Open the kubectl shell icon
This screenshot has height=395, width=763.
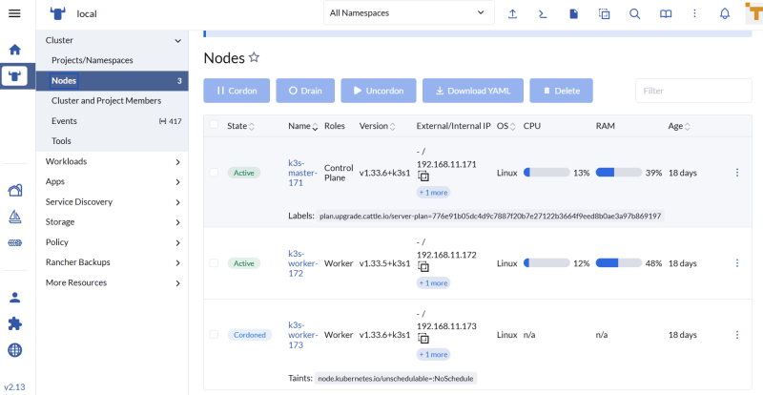coord(543,13)
